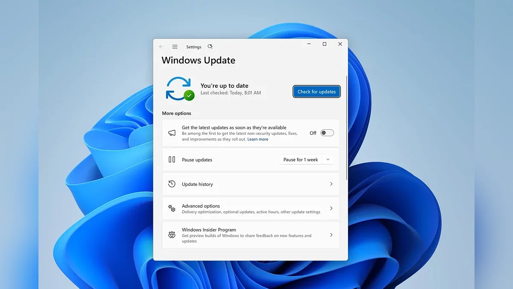Click the Get preview builds description text
This screenshot has height=289, width=513.
[247, 238]
